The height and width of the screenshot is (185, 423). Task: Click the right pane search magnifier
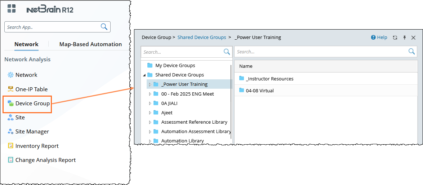[x=412, y=52]
